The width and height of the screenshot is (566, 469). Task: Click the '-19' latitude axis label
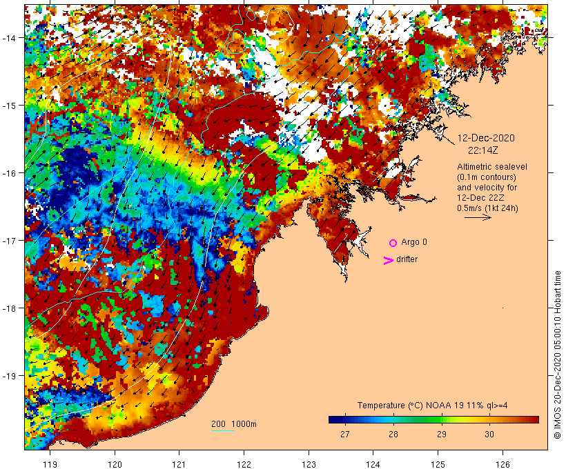coord(8,376)
